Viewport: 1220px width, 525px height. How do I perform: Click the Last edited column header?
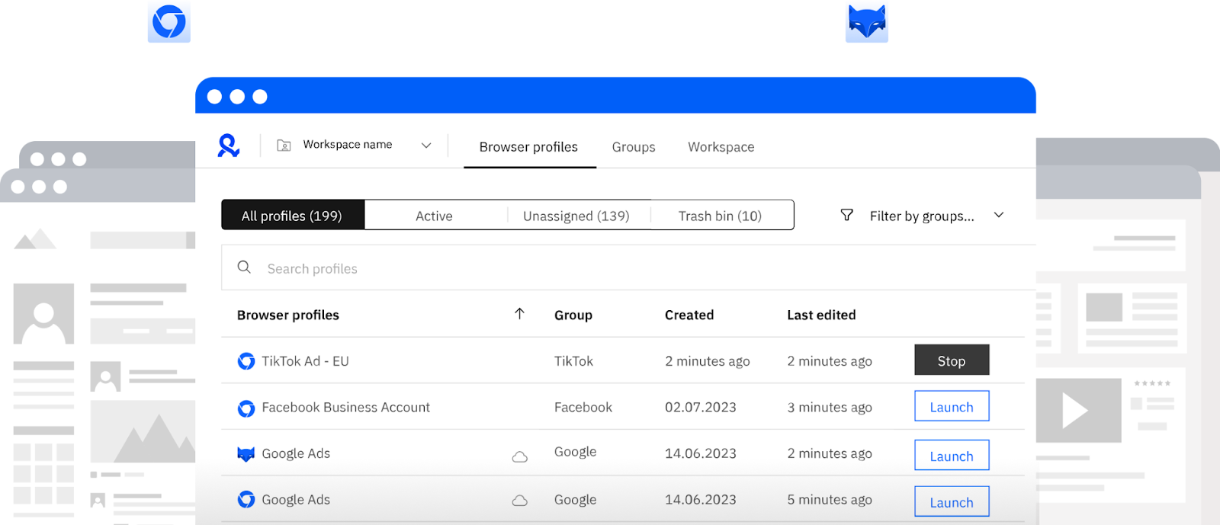click(821, 315)
